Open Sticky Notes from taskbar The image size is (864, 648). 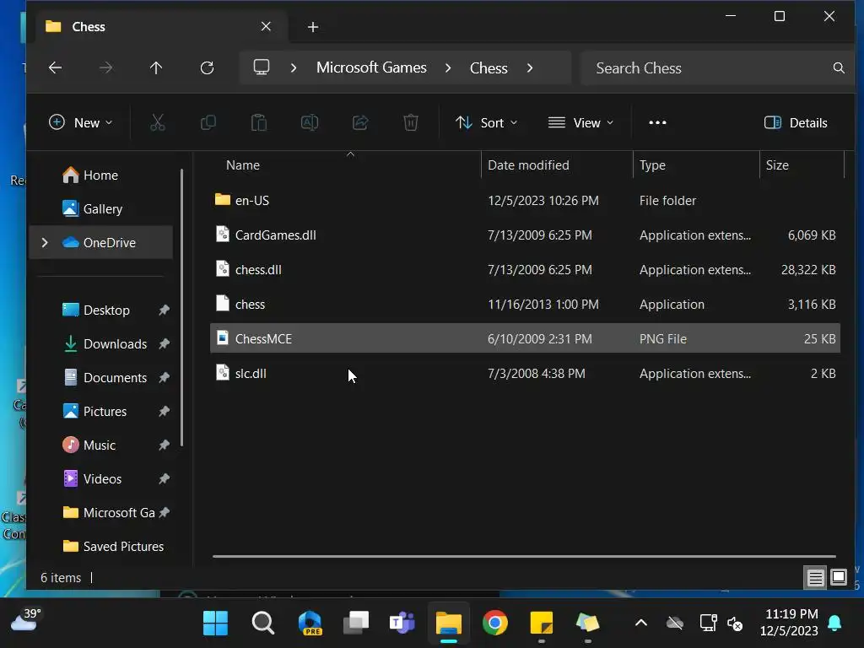pos(541,624)
